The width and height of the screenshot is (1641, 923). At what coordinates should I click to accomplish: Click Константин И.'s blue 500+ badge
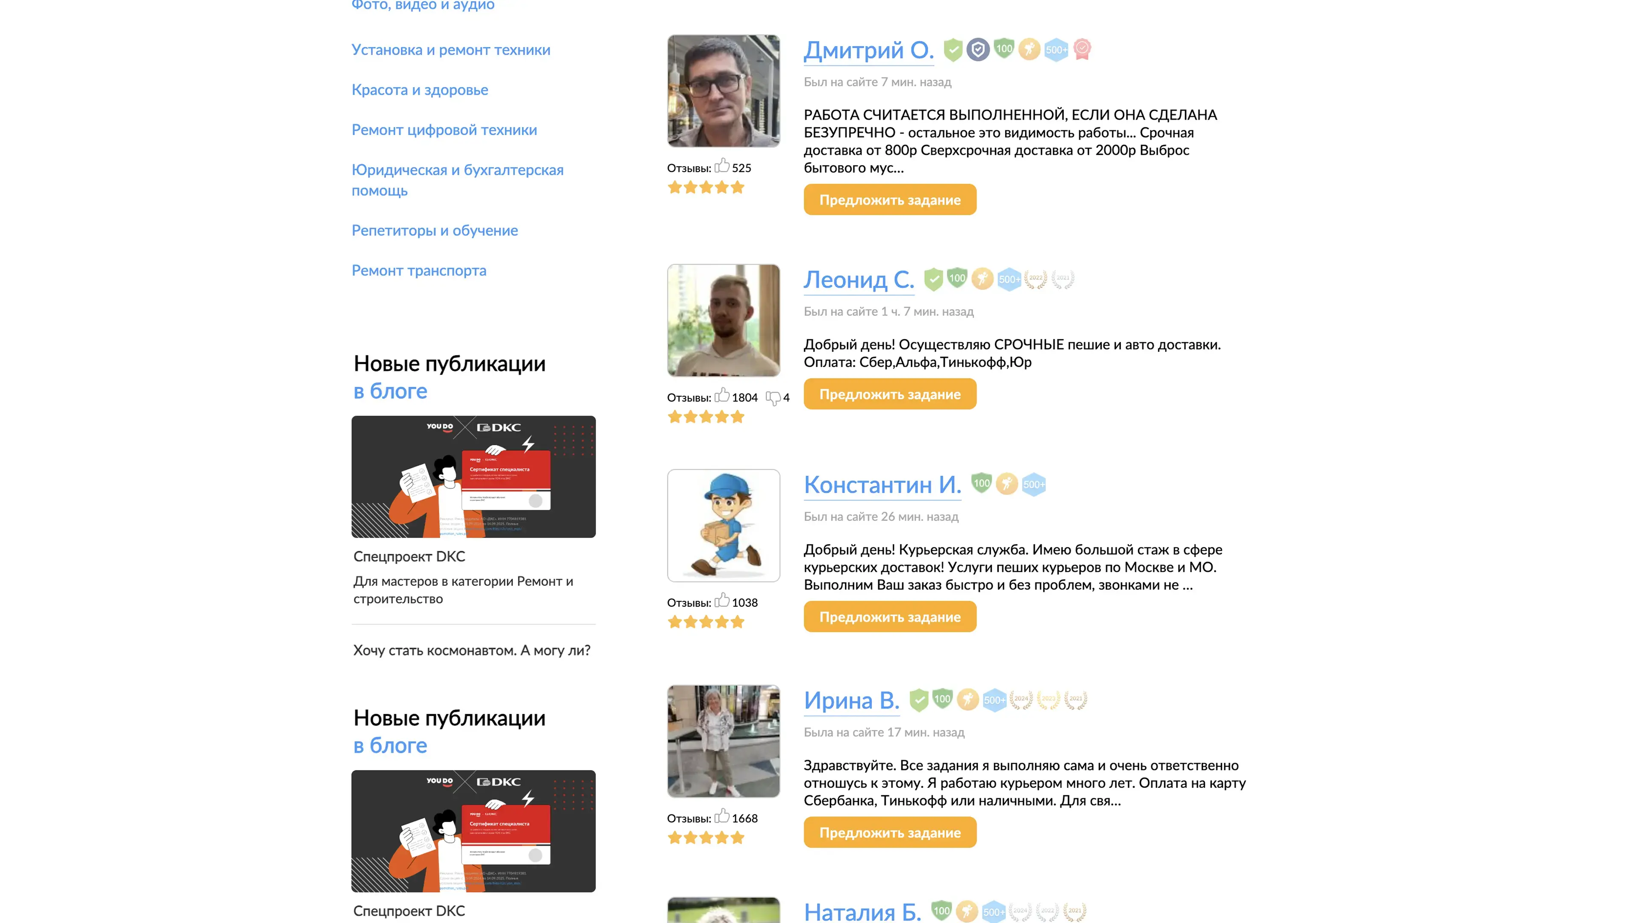1033,484
